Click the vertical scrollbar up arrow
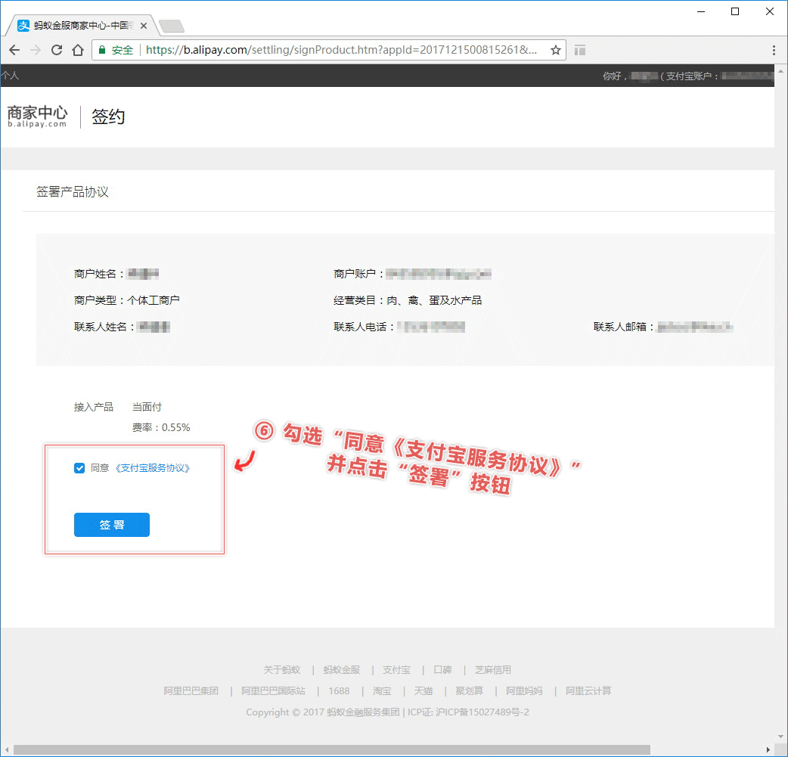The height and width of the screenshot is (757, 788). coord(781,71)
